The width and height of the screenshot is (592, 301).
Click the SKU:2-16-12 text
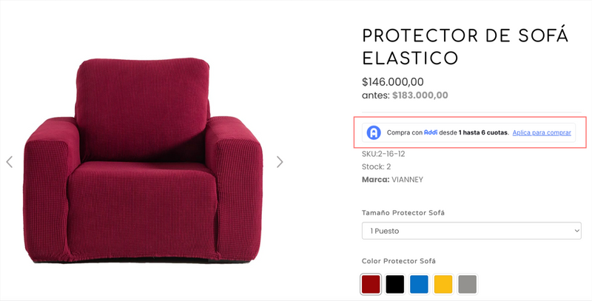tap(383, 154)
